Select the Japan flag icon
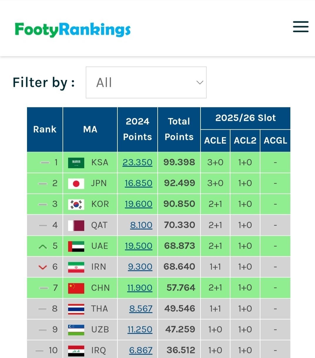The image size is (315, 358). [76, 183]
